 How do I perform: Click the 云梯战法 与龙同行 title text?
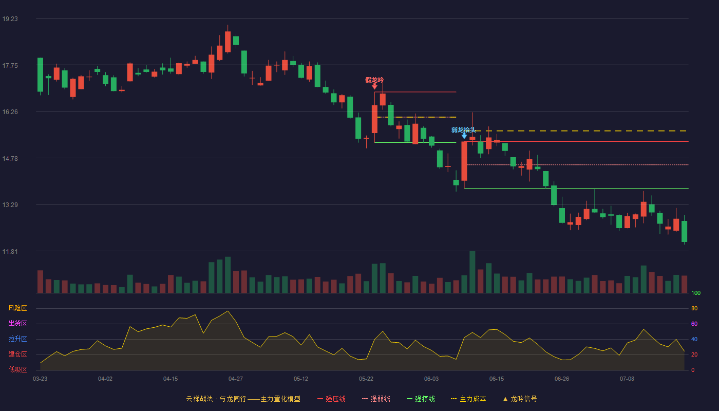(x=216, y=399)
